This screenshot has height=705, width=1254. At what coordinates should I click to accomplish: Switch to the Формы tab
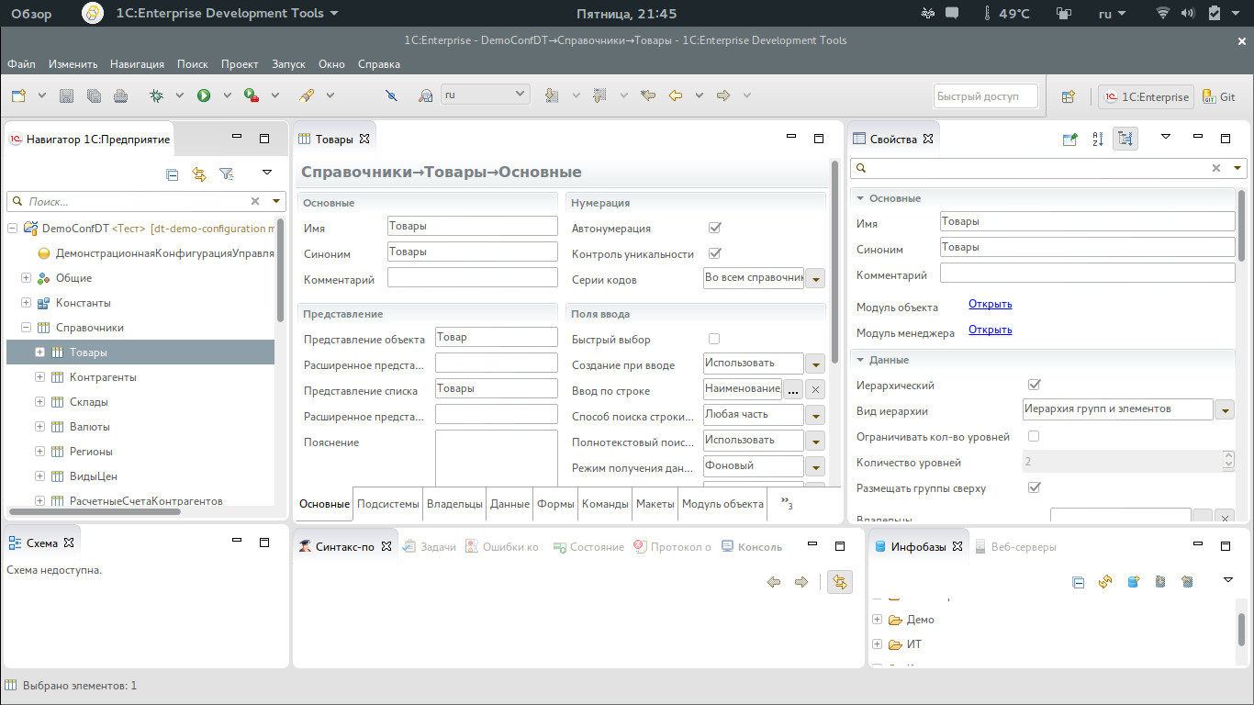pos(555,503)
